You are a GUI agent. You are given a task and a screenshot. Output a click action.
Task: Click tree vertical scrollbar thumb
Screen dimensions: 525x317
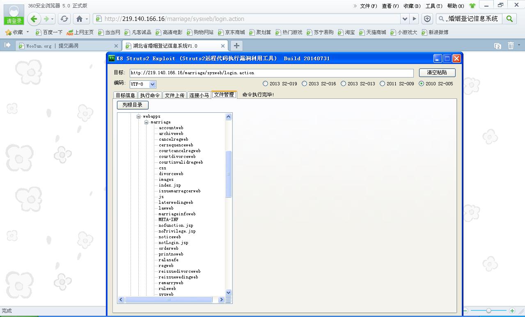pyautogui.click(x=229, y=174)
